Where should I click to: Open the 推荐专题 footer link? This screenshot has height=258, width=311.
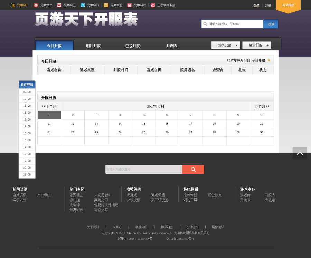[190, 195]
